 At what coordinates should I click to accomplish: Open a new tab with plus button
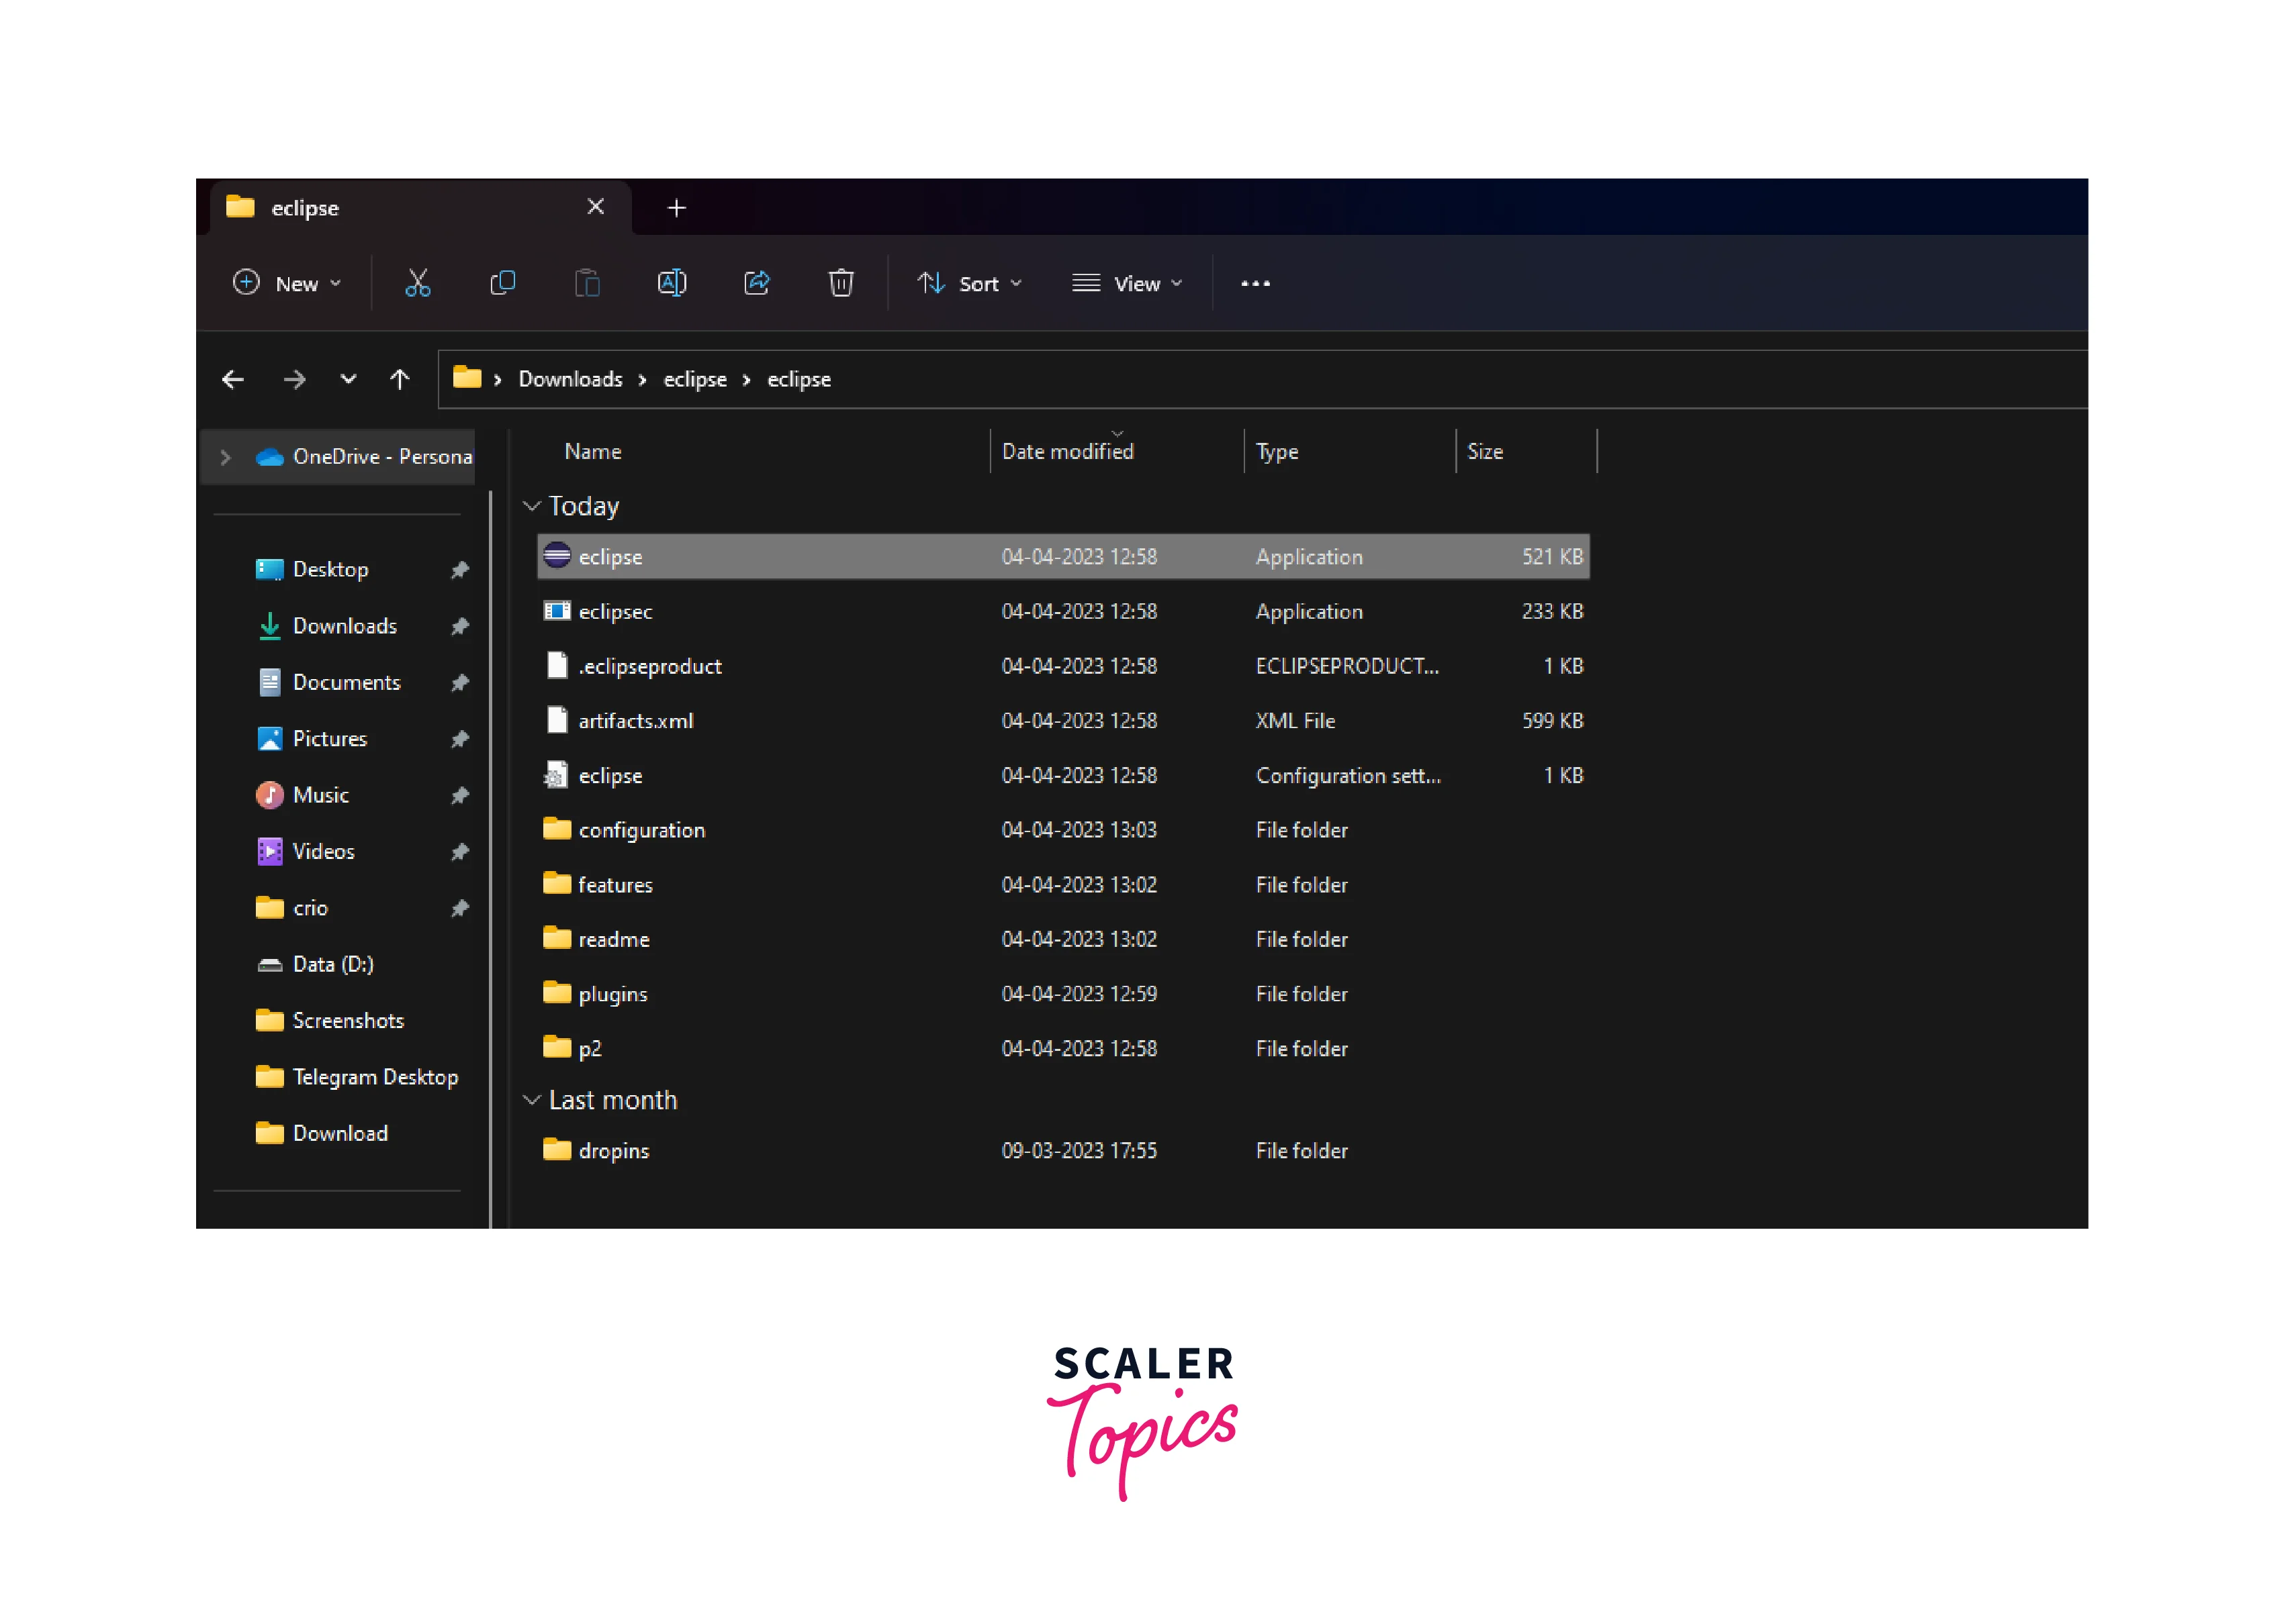(676, 208)
